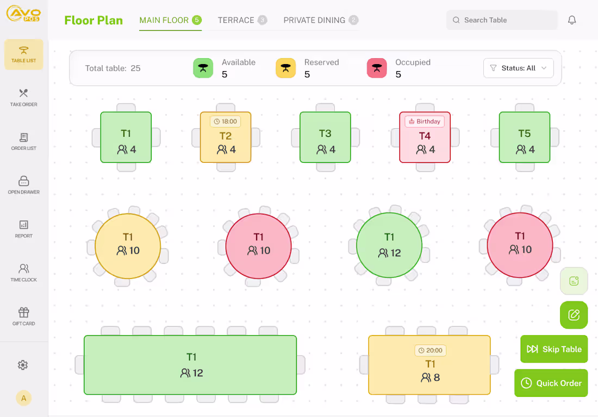Image resolution: width=598 pixels, height=417 pixels.
Task: Open notifications with the bell icon
Action: tap(572, 20)
